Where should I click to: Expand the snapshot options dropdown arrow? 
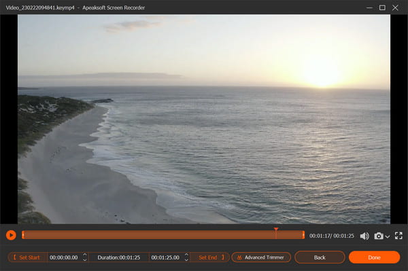click(387, 236)
